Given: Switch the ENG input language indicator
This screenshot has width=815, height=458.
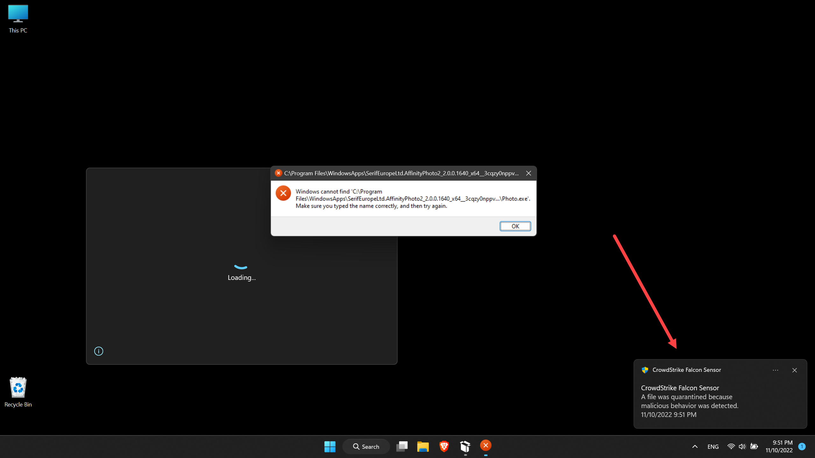Looking at the screenshot, I should click(x=713, y=447).
